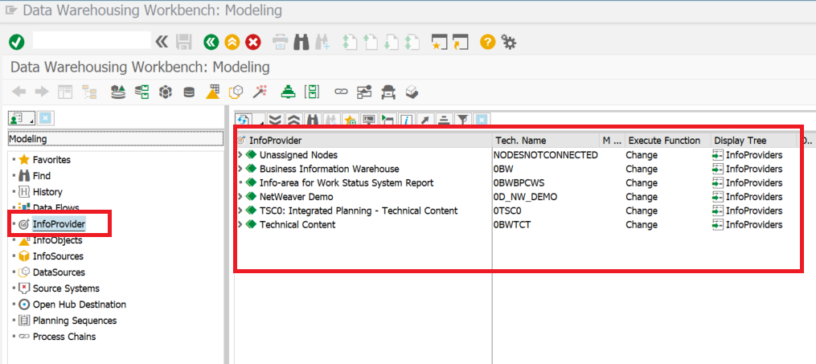Expand the Unassigned Nodes tree node
This screenshot has height=364, width=816.
coord(240,155)
